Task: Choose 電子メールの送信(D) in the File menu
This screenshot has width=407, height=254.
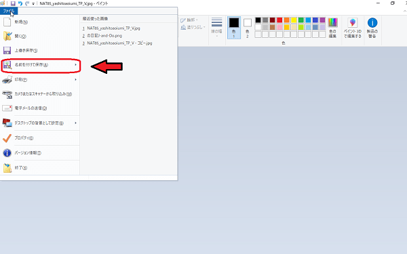Action: 40,108
